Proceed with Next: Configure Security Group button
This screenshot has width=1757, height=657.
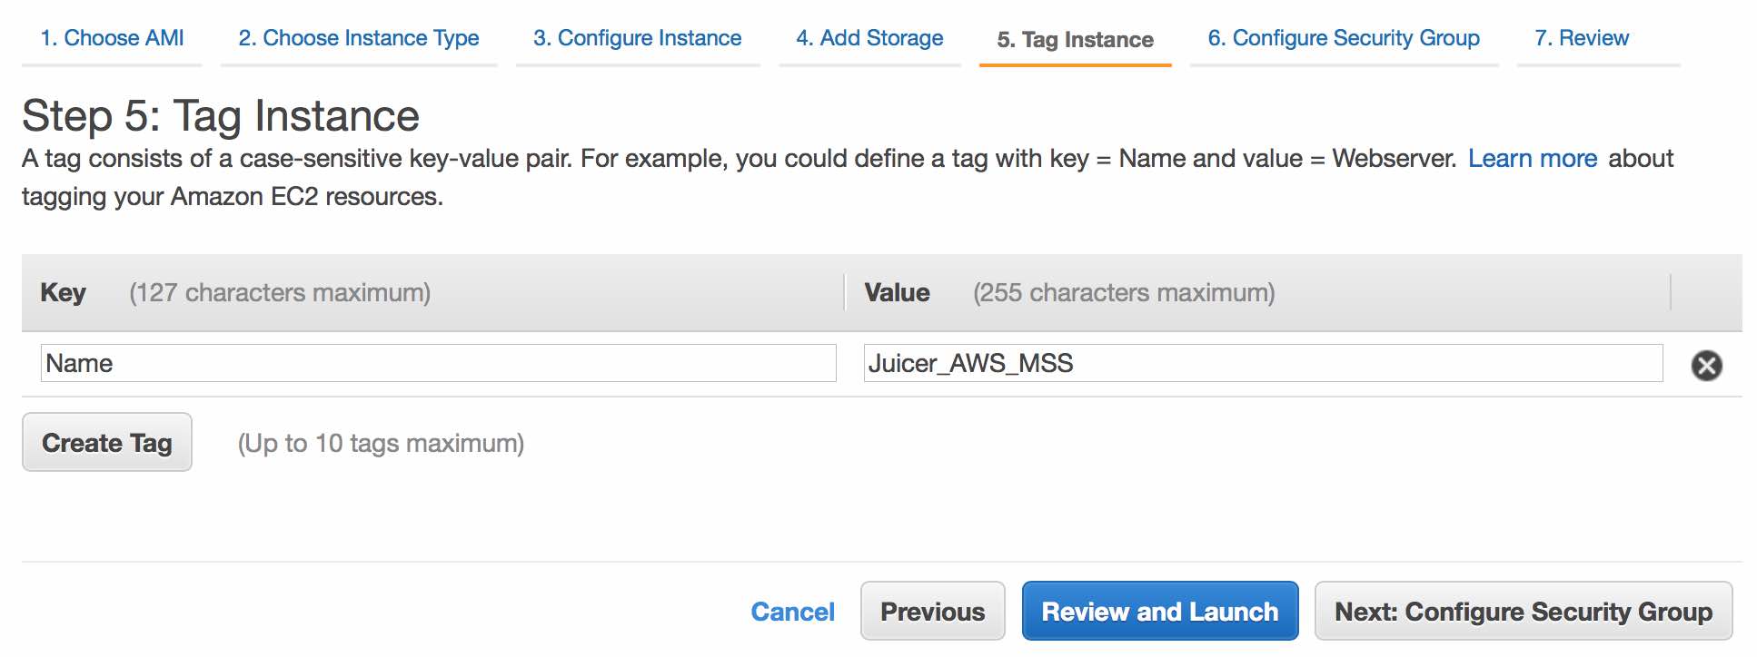[1524, 612]
